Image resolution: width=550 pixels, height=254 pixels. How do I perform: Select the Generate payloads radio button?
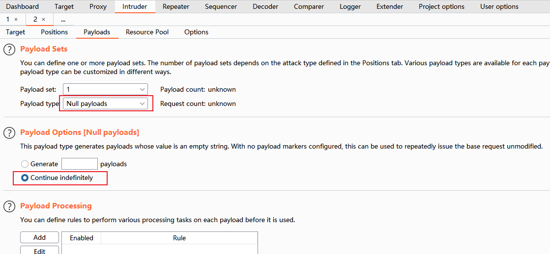tap(25, 164)
